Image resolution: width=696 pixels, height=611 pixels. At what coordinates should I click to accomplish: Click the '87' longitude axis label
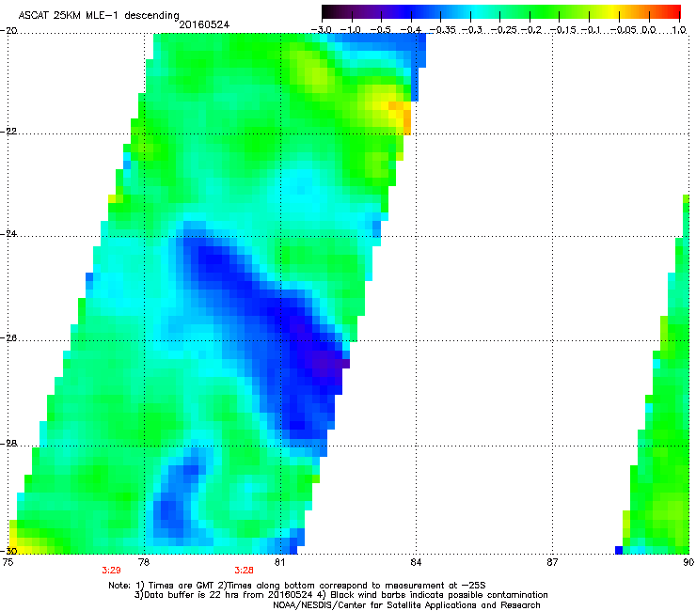(x=552, y=563)
